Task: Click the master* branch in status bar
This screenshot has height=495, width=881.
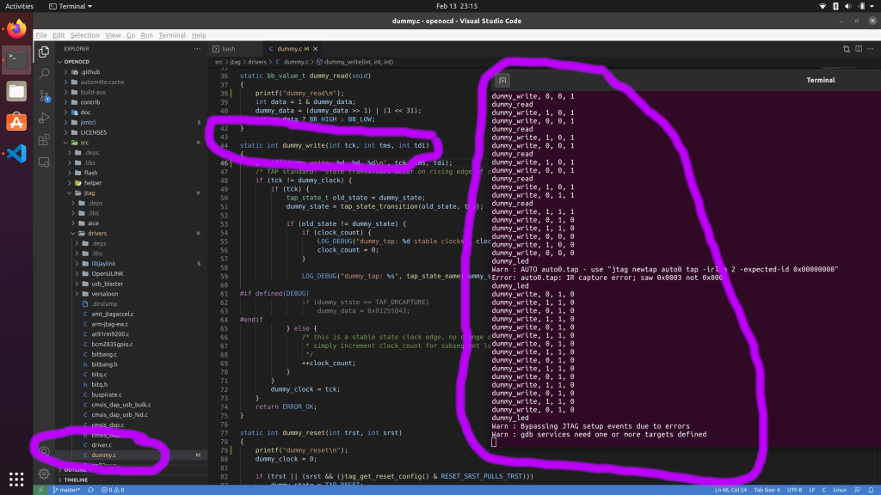Action: pyautogui.click(x=66, y=490)
